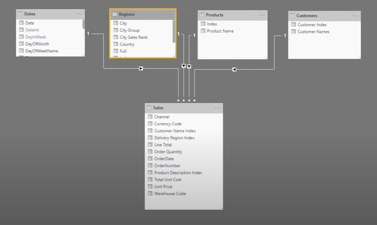Click the table icon in Products header

point(202,15)
